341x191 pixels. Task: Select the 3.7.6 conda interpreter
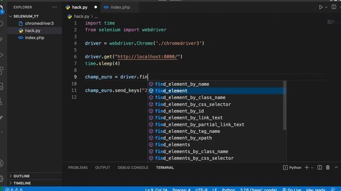coord(258,189)
